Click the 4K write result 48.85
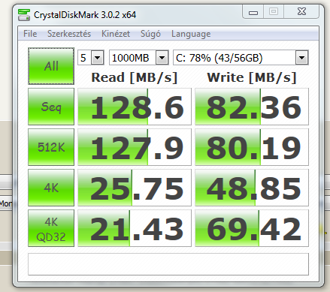The image size is (330, 292). click(x=252, y=188)
